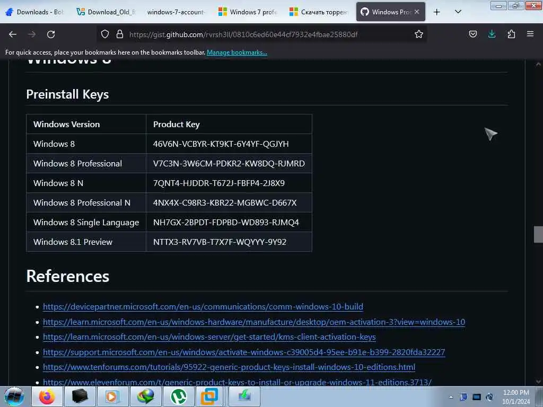
Task: Open the extensions menu
Action: click(511, 34)
